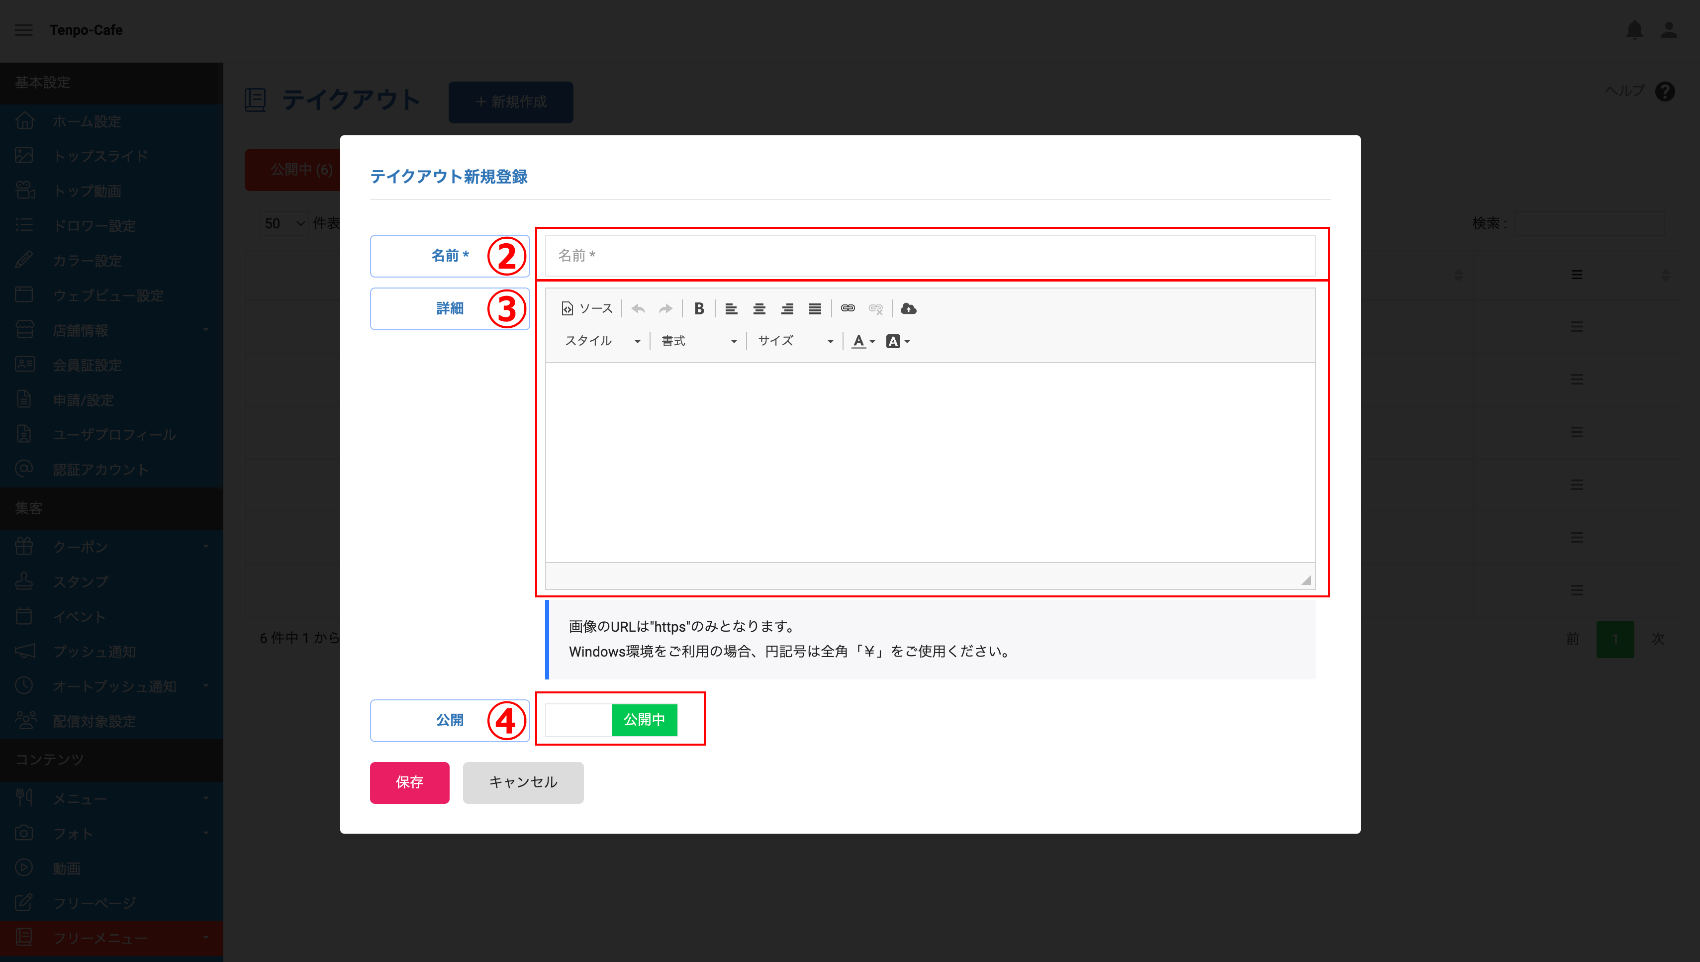Screen dimensions: 1700x962
Task: Justify text in editor
Action: click(x=815, y=308)
